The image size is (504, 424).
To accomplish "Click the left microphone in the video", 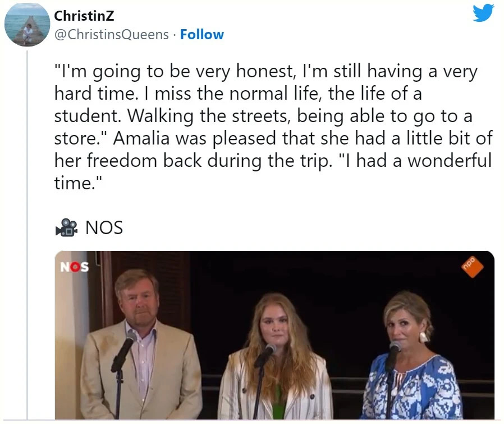I will pos(123,352).
